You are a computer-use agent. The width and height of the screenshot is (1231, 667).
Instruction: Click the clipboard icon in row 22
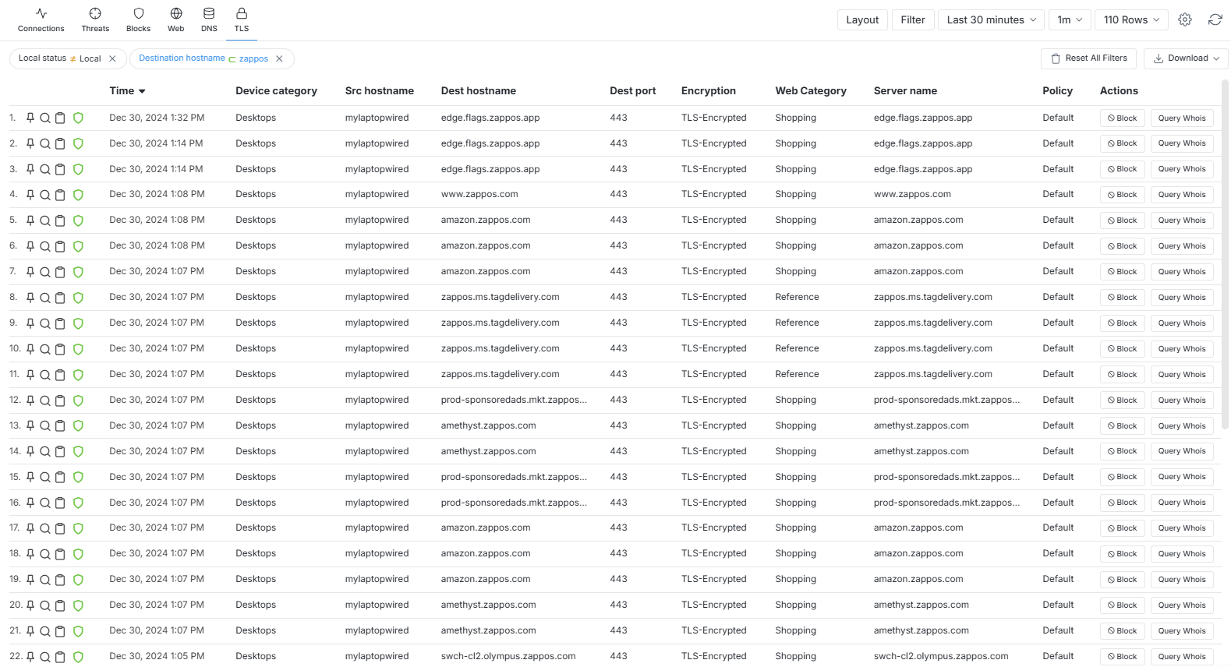(60, 657)
